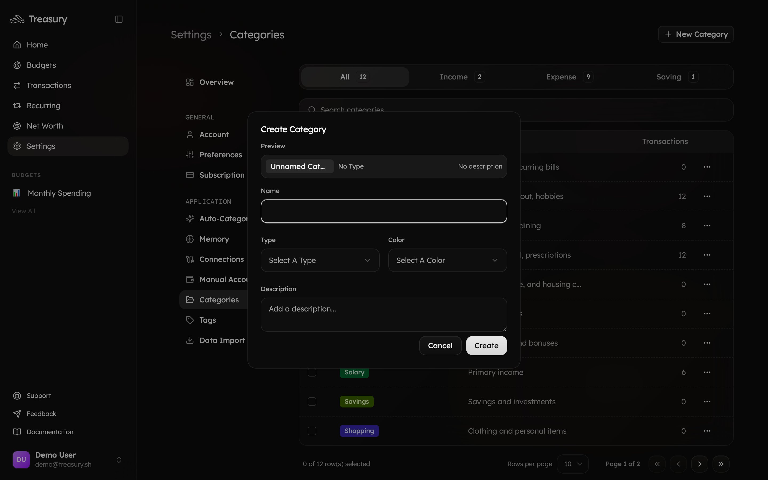This screenshot has height=480, width=768.
Task: Open Transactions in the sidebar
Action: coord(68,85)
